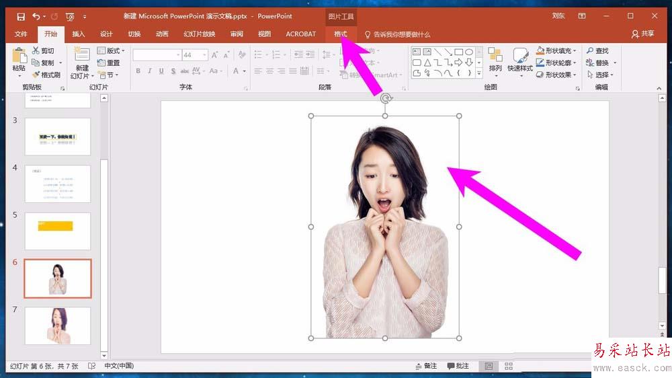672x378 pixels.
Task: Expand the font size dropdown showing 44
Action: tap(204, 54)
